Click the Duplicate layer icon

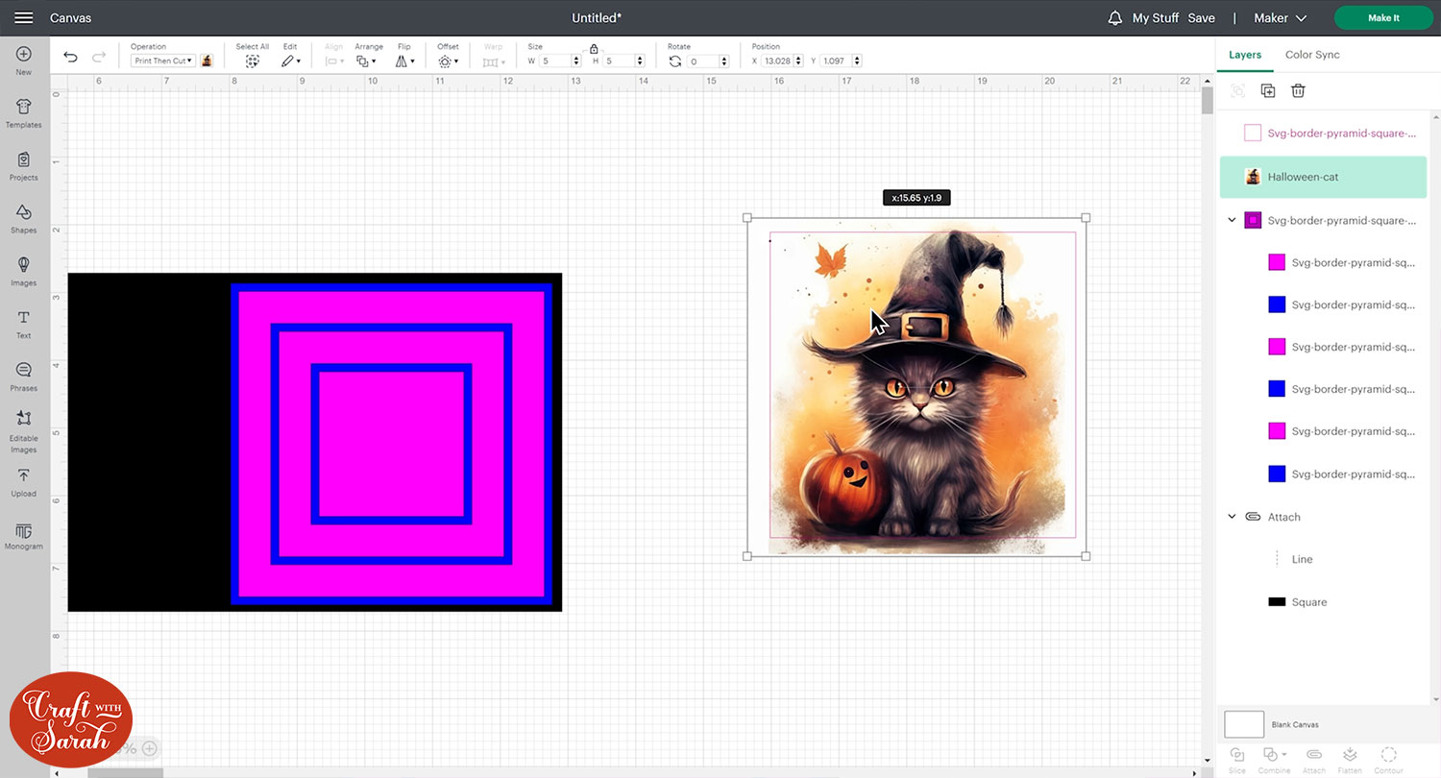pos(1268,90)
